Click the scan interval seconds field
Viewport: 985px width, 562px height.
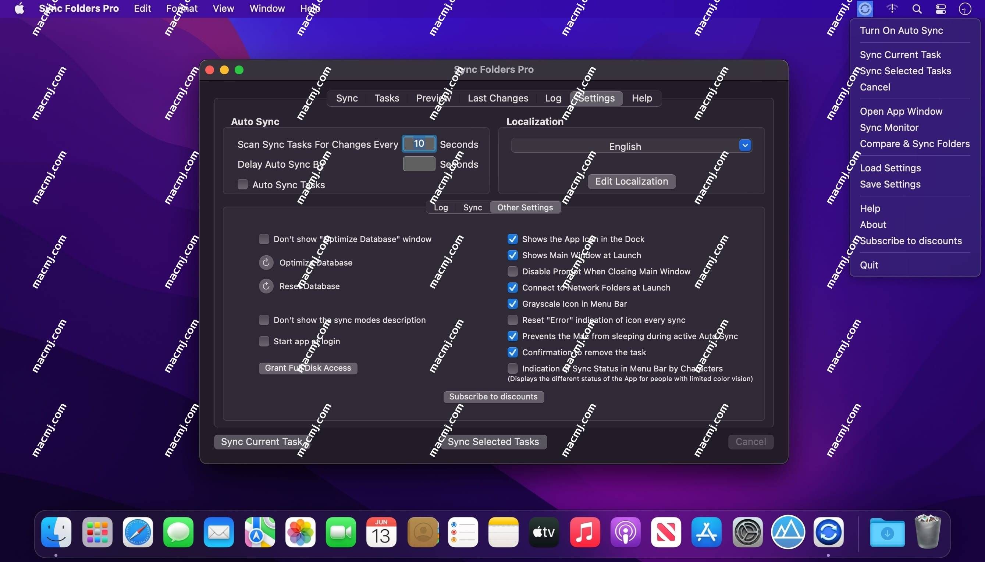coord(419,144)
